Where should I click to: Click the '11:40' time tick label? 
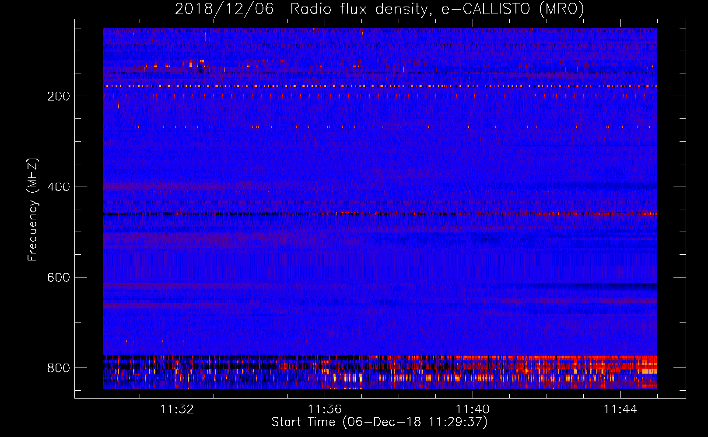pos(473,409)
